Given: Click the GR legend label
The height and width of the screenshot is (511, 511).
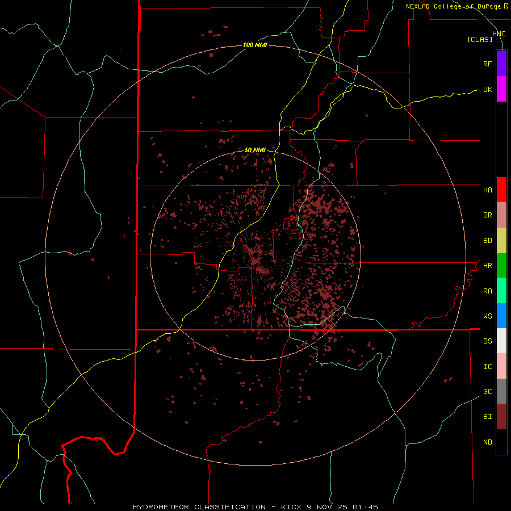Looking at the screenshot, I should coord(487,215).
